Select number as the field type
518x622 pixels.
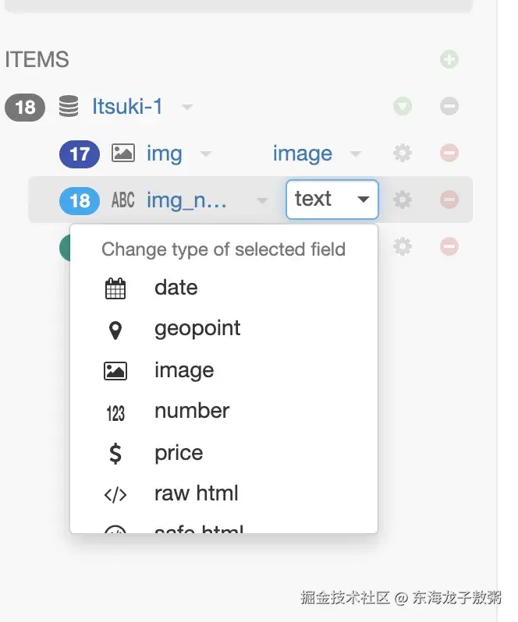[192, 411]
